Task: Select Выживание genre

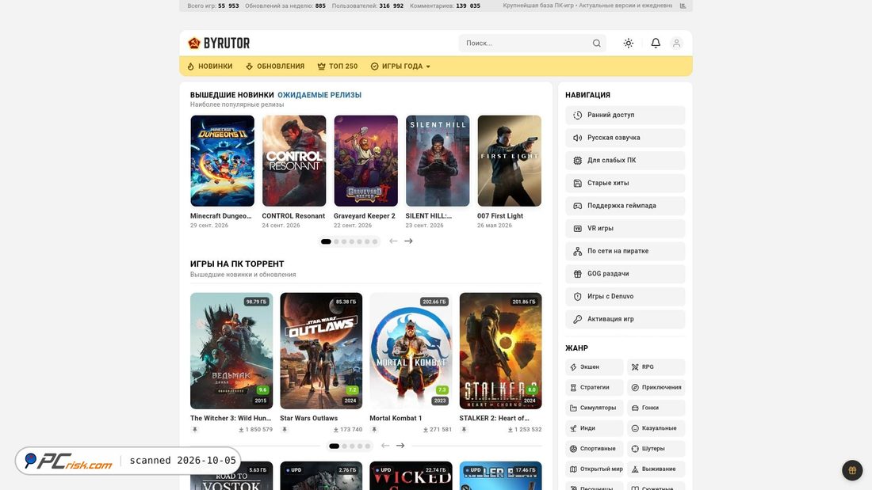Action: click(x=656, y=469)
